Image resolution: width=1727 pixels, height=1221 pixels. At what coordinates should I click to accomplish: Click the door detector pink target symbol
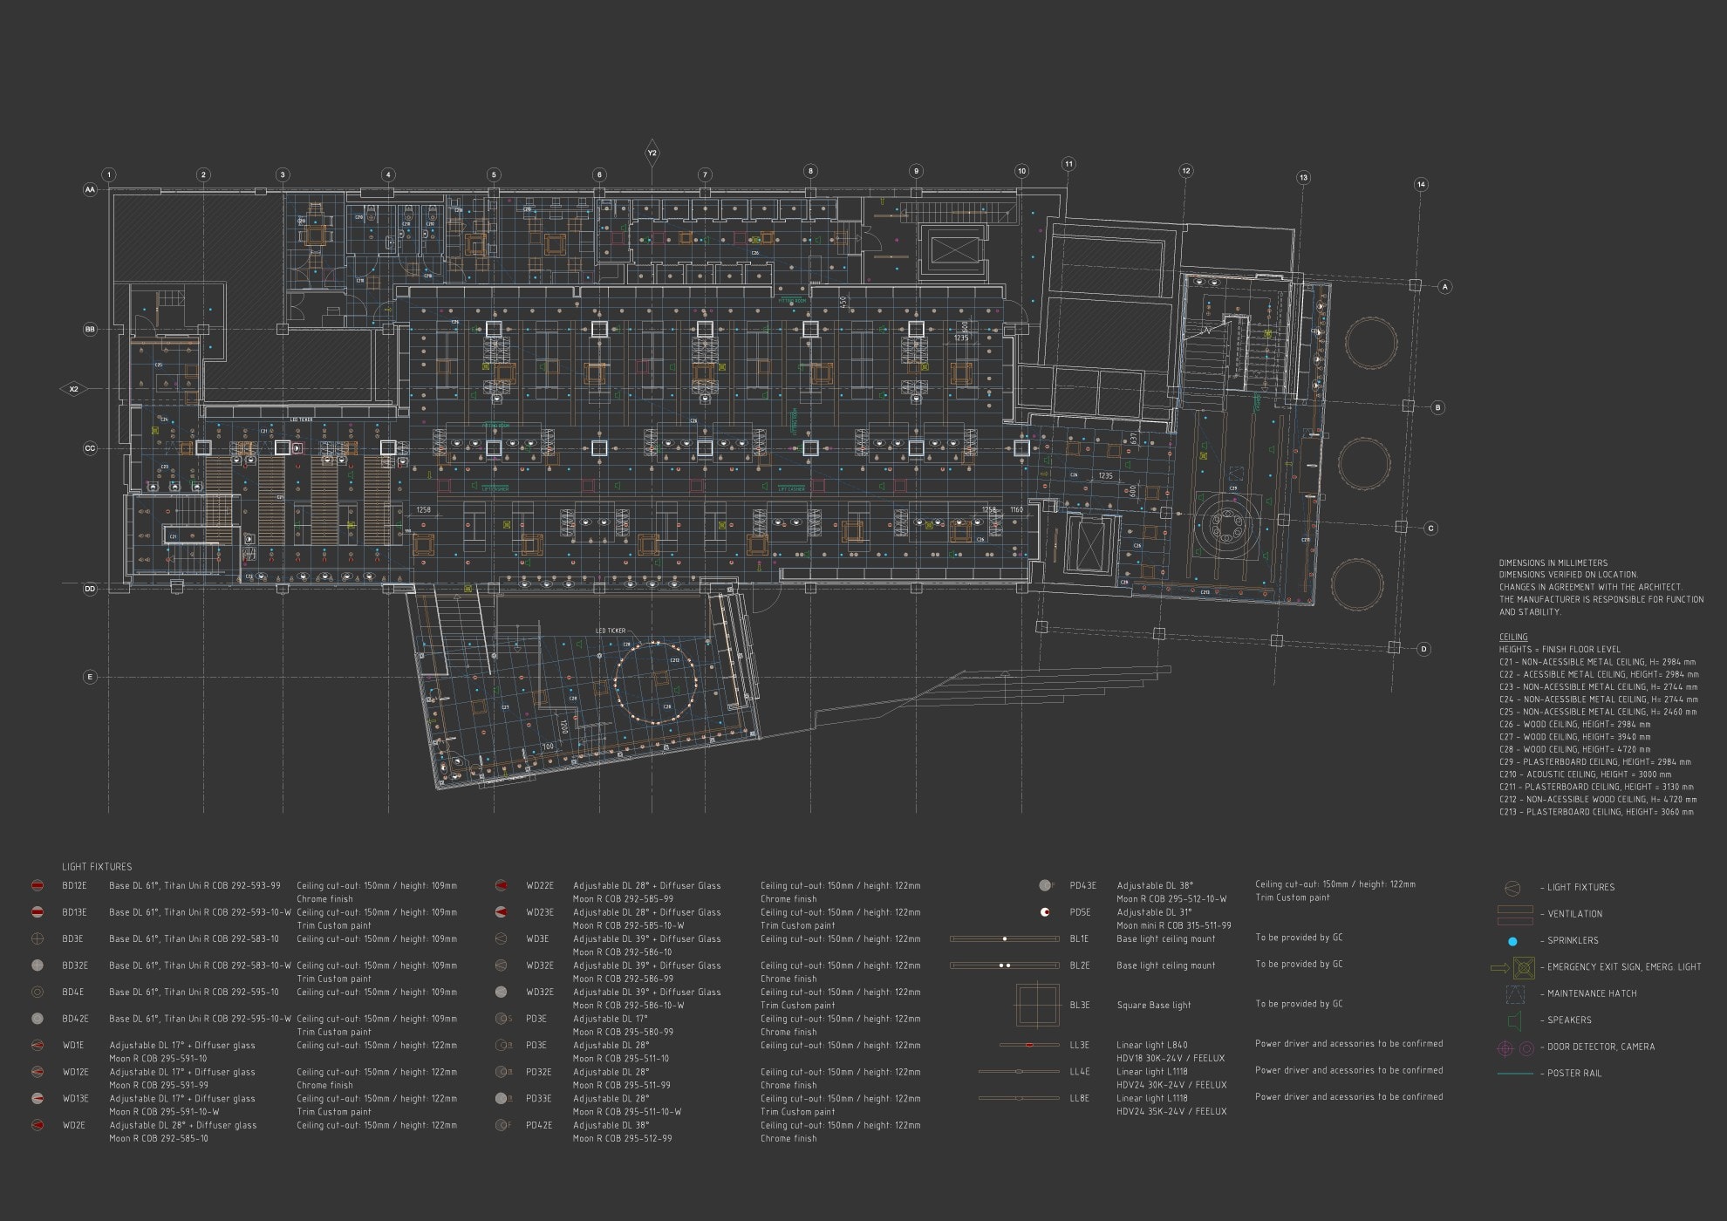tap(1504, 1047)
